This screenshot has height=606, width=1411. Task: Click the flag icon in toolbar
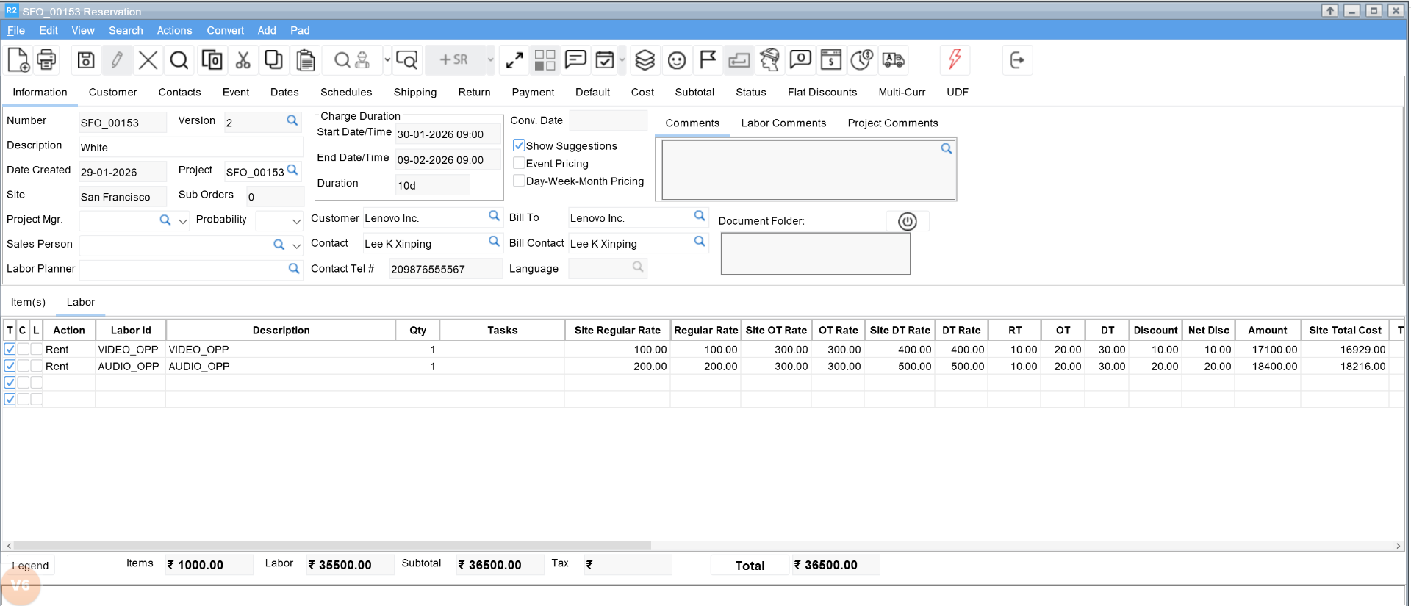(x=708, y=59)
